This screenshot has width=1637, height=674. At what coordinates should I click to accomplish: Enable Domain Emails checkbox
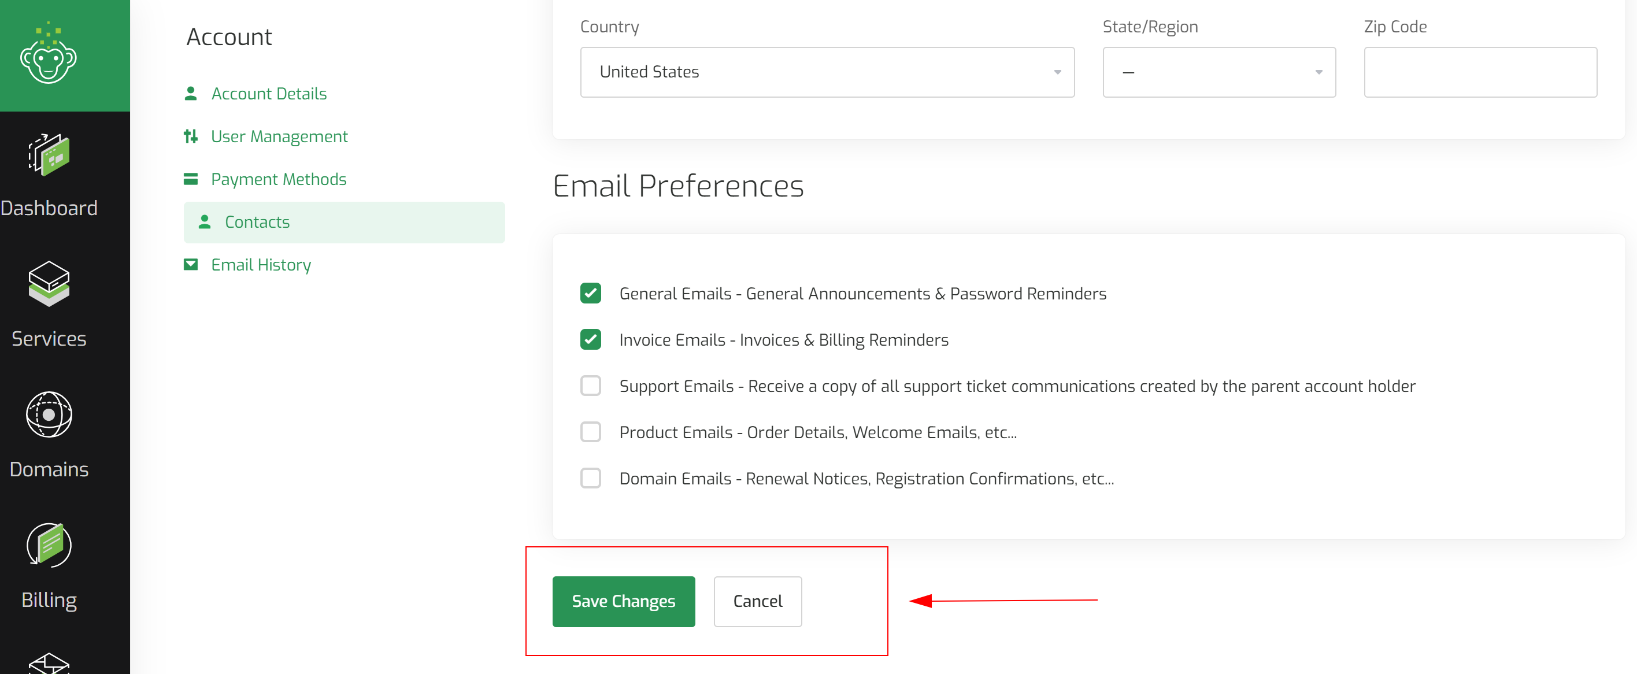point(590,479)
